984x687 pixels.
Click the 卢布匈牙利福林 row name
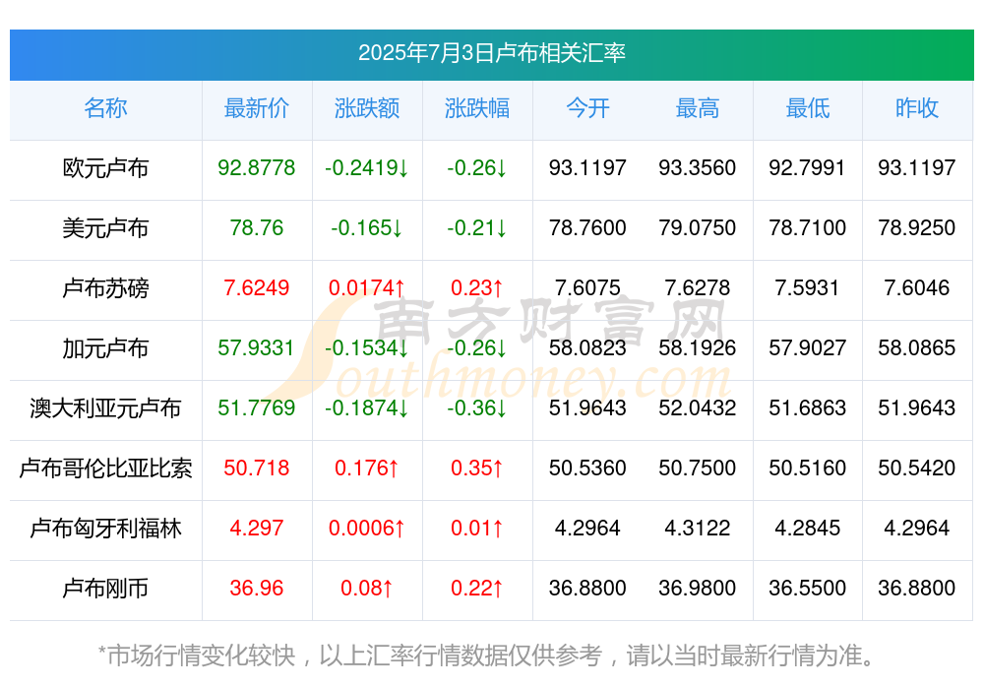tap(105, 529)
